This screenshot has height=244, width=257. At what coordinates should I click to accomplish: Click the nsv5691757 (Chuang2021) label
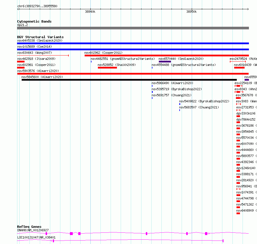tap(172, 95)
